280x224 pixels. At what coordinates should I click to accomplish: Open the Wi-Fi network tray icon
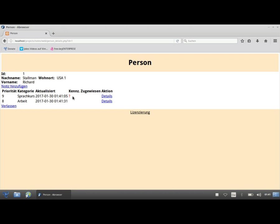[225, 195]
